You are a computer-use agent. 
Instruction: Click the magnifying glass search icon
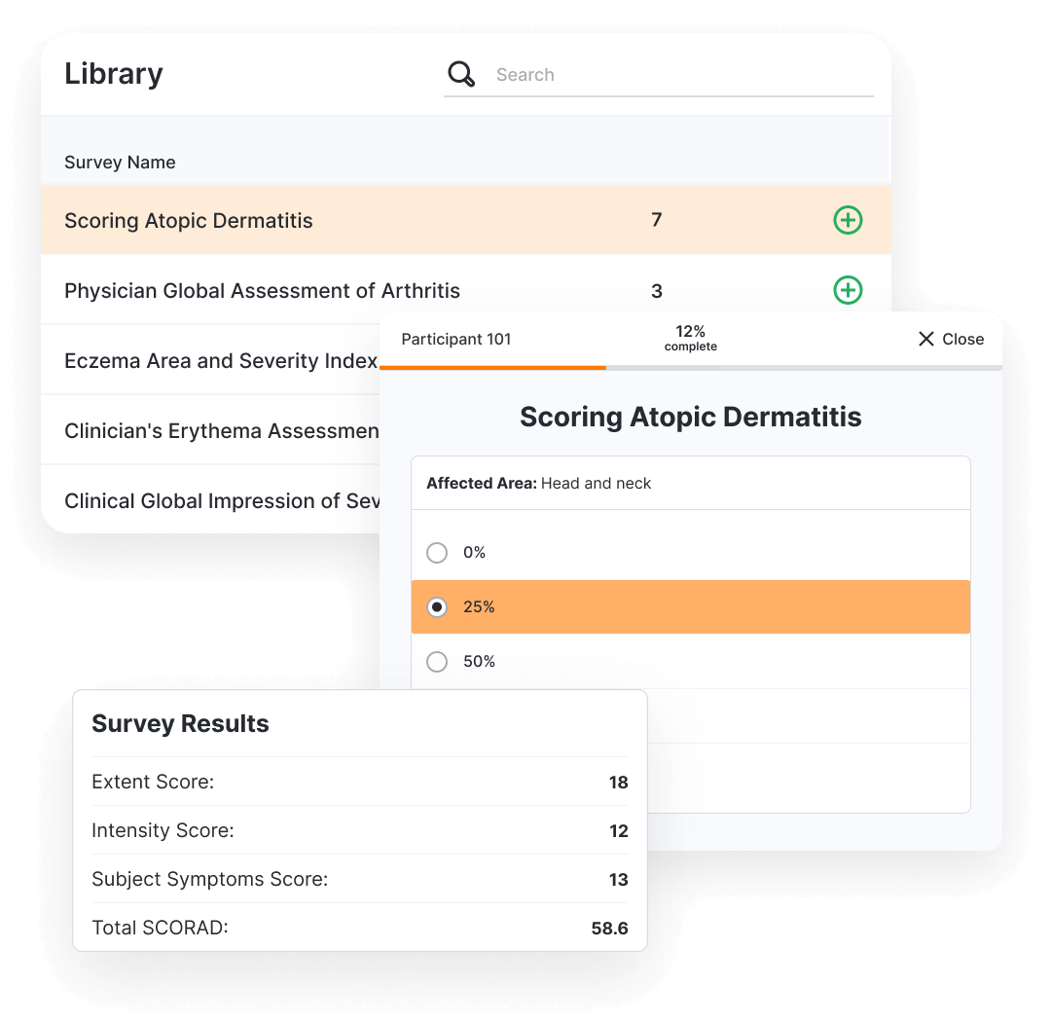click(x=461, y=74)
